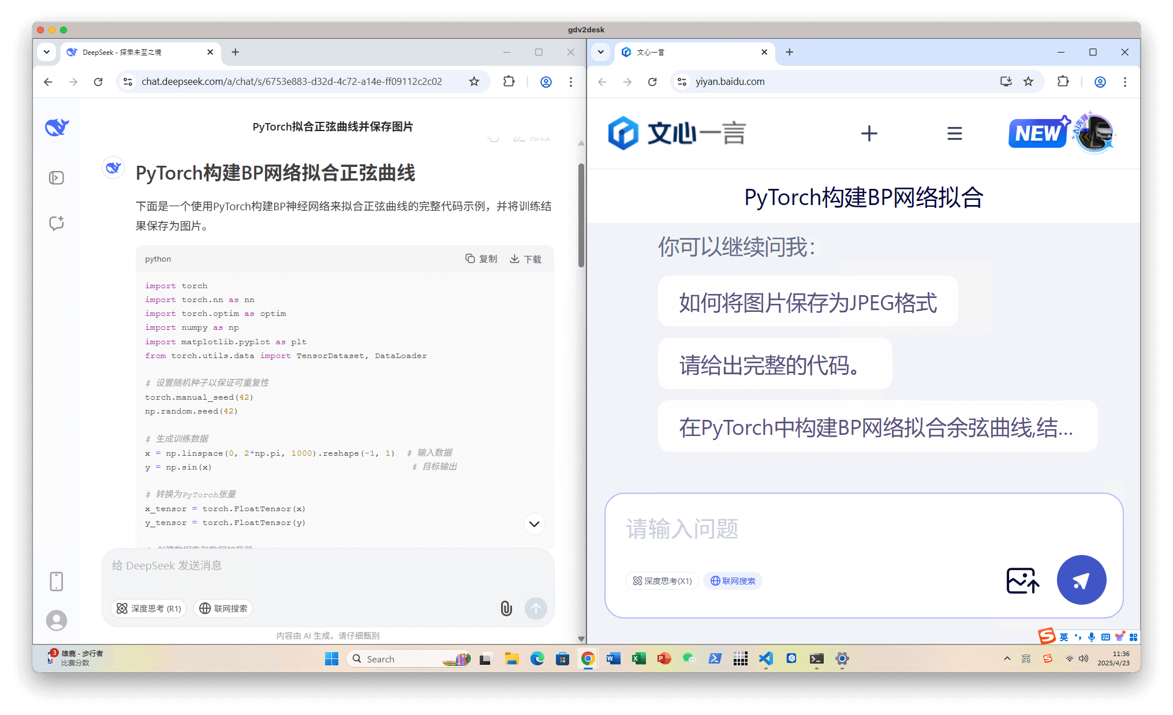Click the DeepSeek whale logo in sidebar
1173x715 pixels.
57,127
